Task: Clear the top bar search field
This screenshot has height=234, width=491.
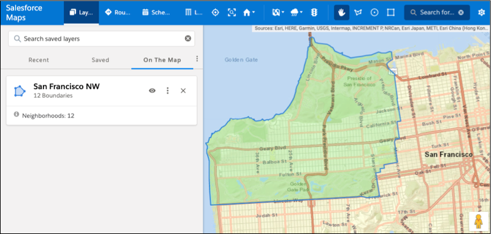Action: tap(461, 12)
